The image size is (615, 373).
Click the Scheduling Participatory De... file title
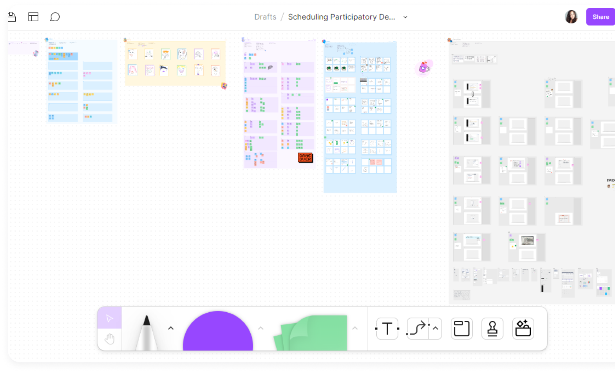pyautogui.click(x=342, y=17)
